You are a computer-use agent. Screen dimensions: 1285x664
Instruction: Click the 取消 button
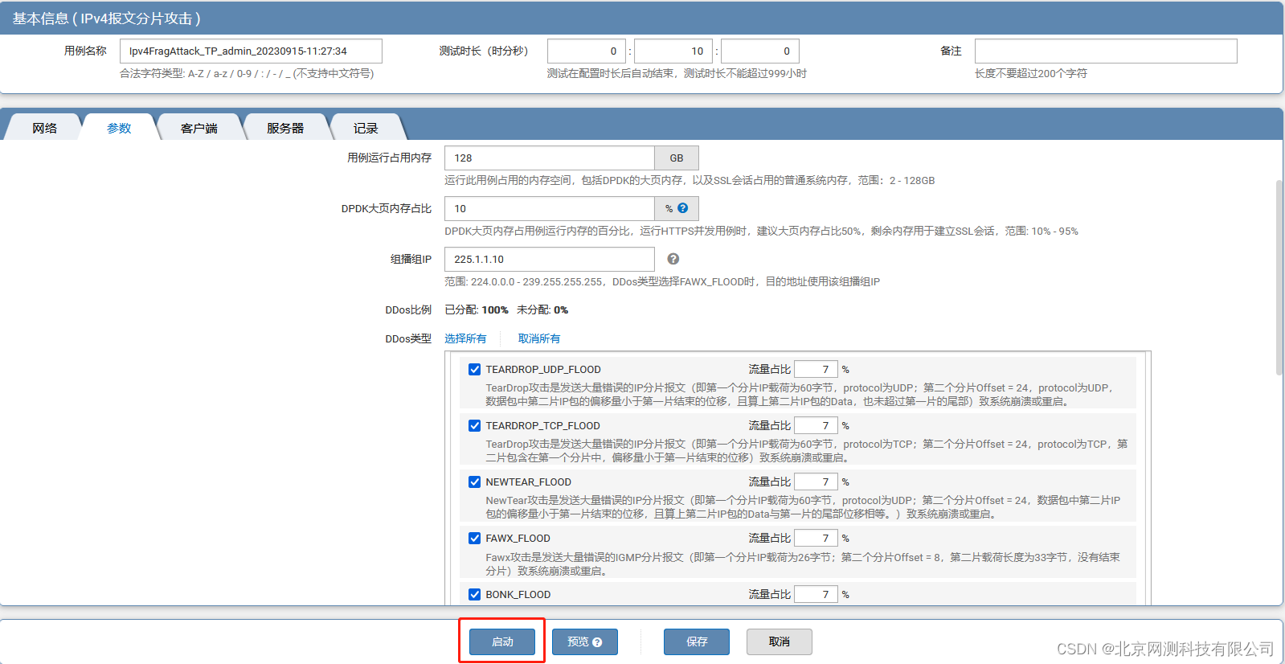[x=780, y=641]
